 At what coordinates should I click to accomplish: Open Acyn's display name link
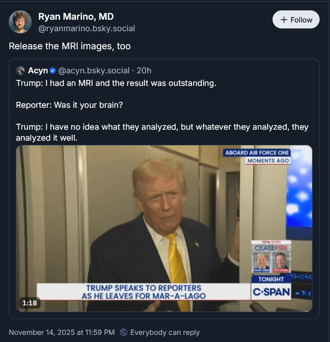pos(38,71)
